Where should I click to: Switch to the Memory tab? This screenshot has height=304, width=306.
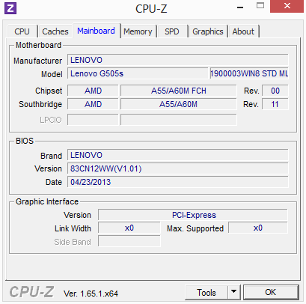tap(138, 31)
